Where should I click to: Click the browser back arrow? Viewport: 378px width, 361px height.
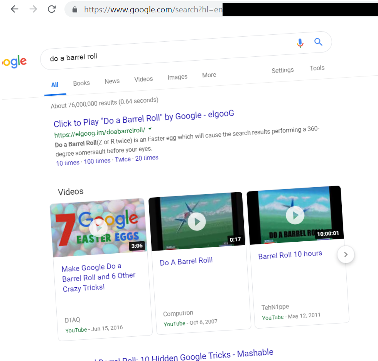click(x=15, y=9)
